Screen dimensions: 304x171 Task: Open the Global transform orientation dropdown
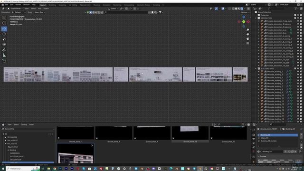(113, 9)
